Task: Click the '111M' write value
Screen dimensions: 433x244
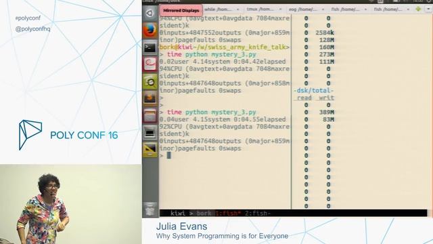Action: pos(327,62)
